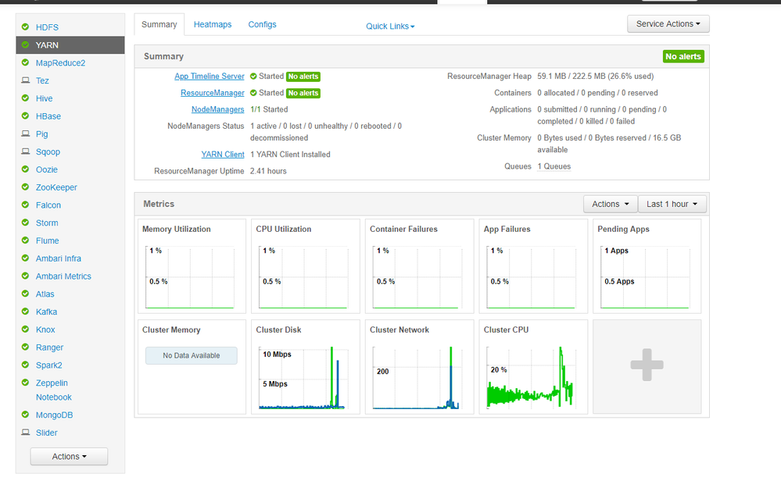Expand the Quick Links menu
The height and width of the screenshot is (495, 781).
[390, 27]
